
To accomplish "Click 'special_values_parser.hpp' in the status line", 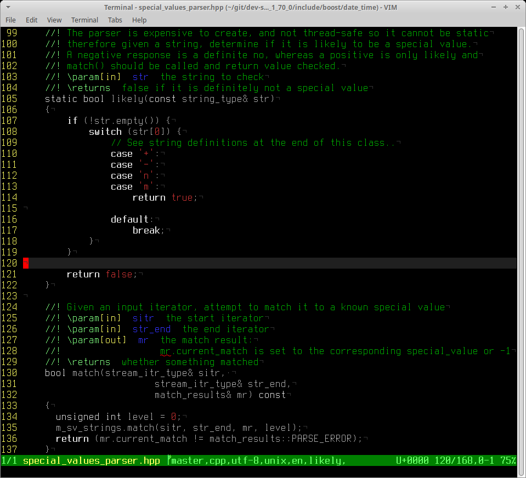I will [91, 460].
